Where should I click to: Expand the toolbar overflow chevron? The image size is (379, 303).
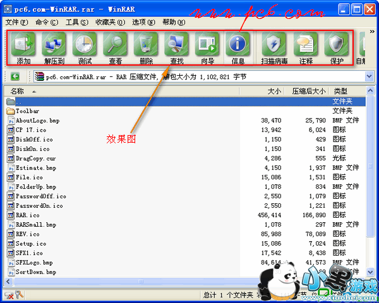pos(372,32)
